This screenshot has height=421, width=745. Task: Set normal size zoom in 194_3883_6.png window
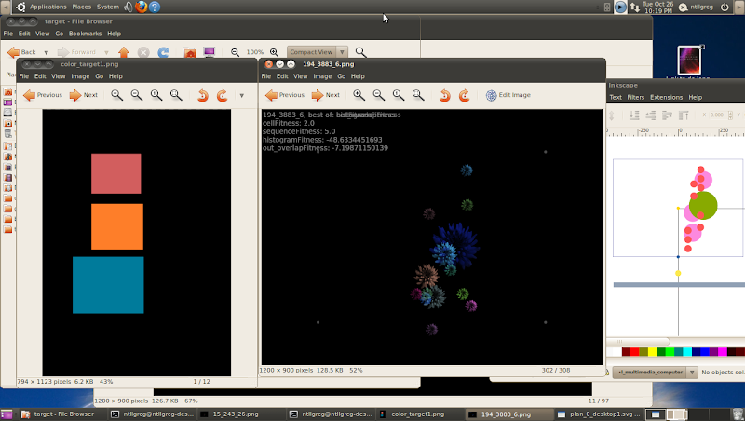[399, 95]
